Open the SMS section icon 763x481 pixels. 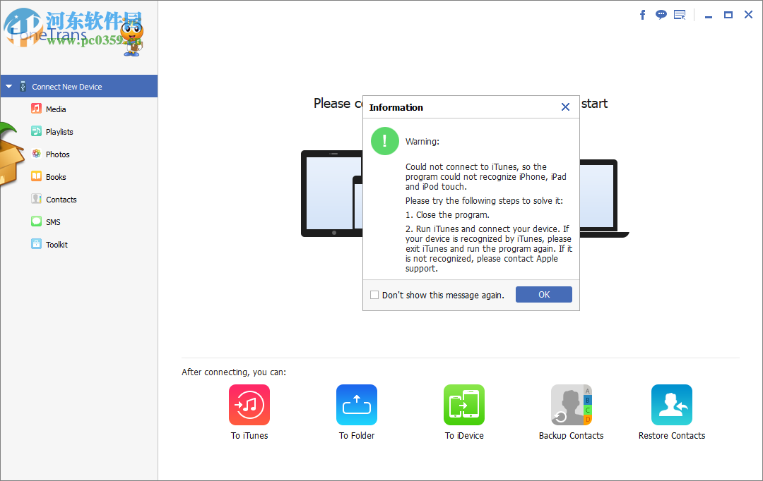[37, 221]
